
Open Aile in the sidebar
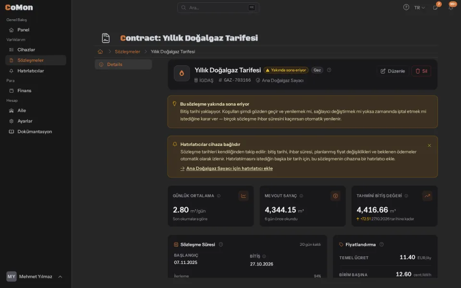(36, 110)
